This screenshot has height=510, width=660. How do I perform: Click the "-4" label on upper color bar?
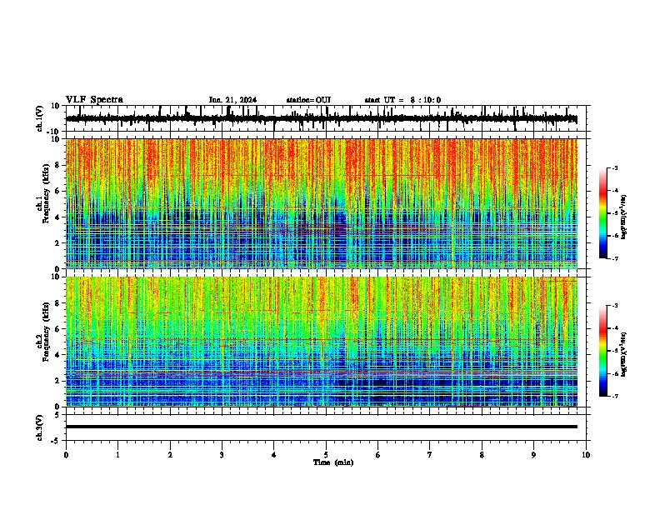[615, 191]
